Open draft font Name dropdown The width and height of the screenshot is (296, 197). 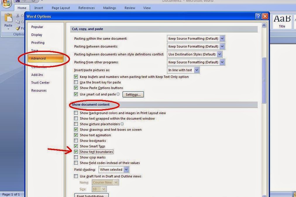pos(105,182)
